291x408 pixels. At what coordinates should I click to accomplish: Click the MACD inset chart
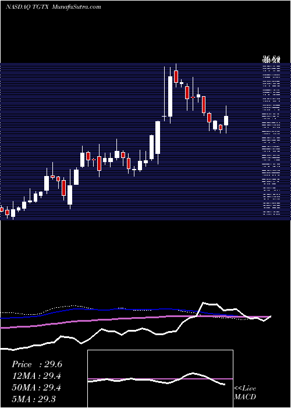(x=160, y=379)
